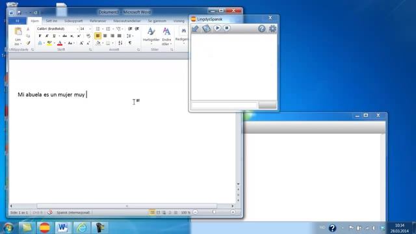Switch to the Sideoppsett tab

(x=73, y=21)
